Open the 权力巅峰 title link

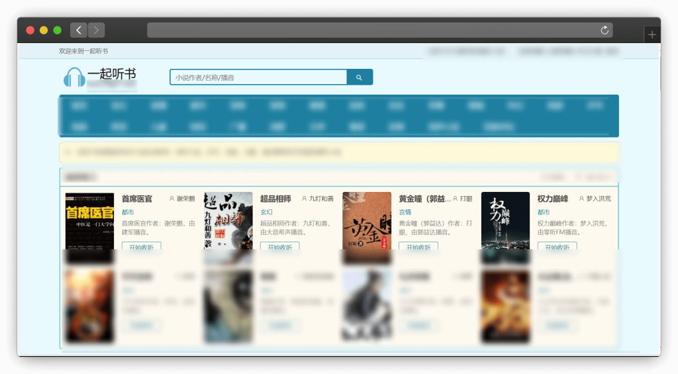(x=553, y=199)
